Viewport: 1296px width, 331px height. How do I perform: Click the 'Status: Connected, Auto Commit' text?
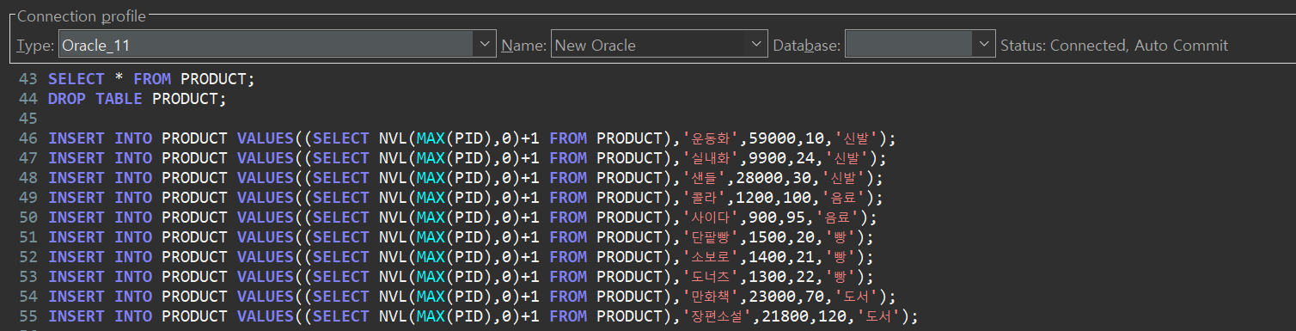point(1114,46)
